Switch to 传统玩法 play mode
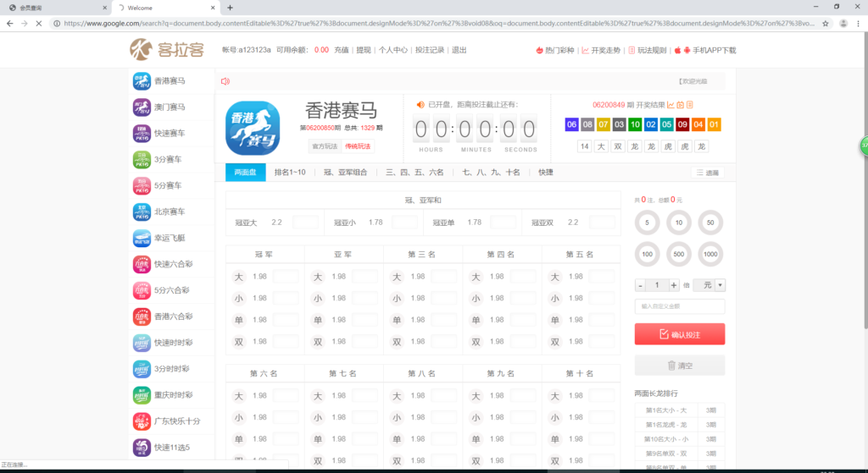 click(358, 146)
